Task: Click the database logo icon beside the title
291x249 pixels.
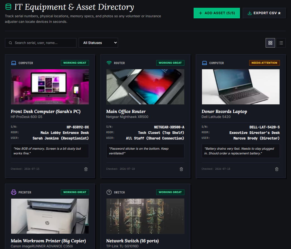Action: 8,7
